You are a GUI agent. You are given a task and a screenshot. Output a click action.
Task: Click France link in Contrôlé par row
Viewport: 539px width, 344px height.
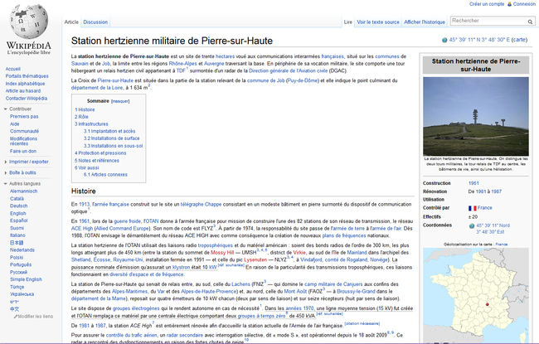point(485,208)
